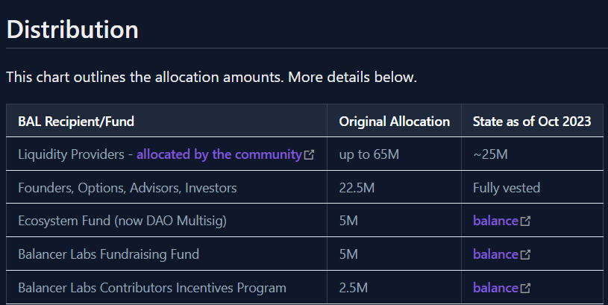Screen dimensions: 608x305
Task: Open the 'allocated by the community' link
Action: click(219, 154)
